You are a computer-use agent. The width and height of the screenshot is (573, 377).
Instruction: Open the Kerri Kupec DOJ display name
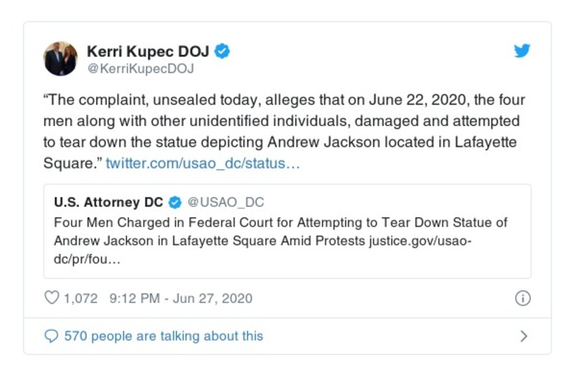click(150, 52)
